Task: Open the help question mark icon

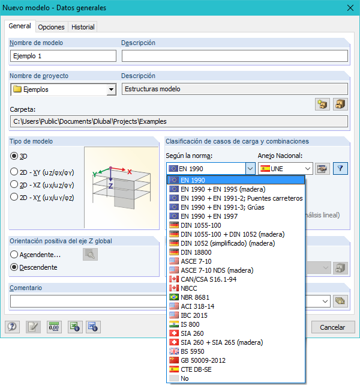Action: click(12, 327)
